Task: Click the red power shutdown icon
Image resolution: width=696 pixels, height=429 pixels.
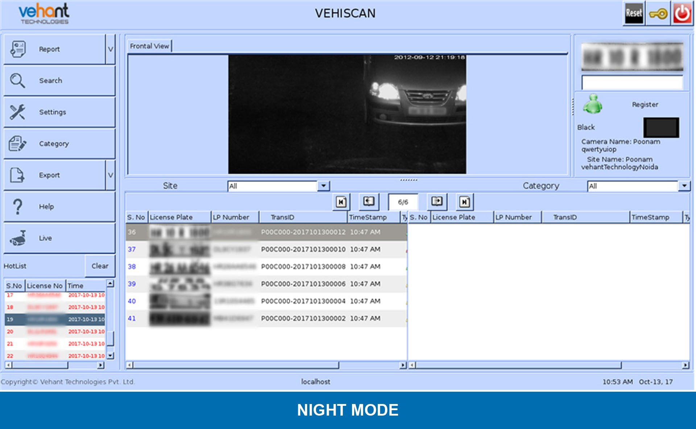Action: pos(682,13)
